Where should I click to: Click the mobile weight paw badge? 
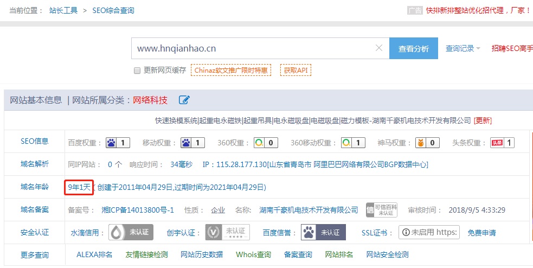point(192,143)
